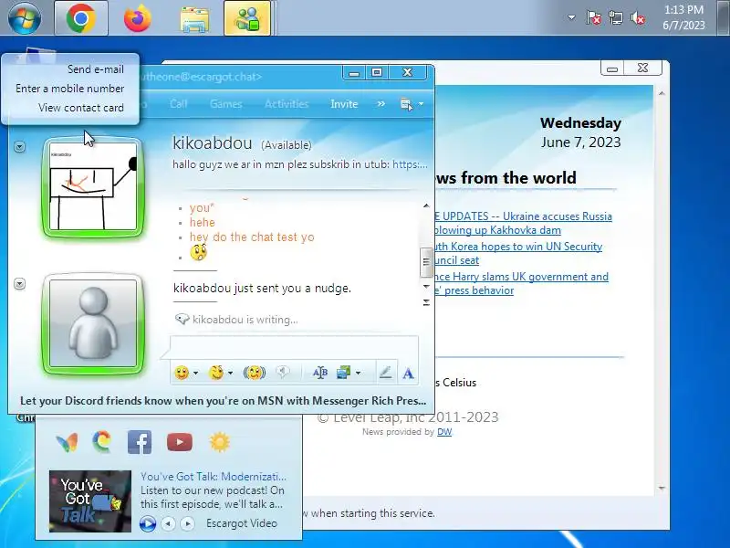Open the UN Security Council seat news link
The height and width of the screenshot is (548, 730).
tap(516, 253)
